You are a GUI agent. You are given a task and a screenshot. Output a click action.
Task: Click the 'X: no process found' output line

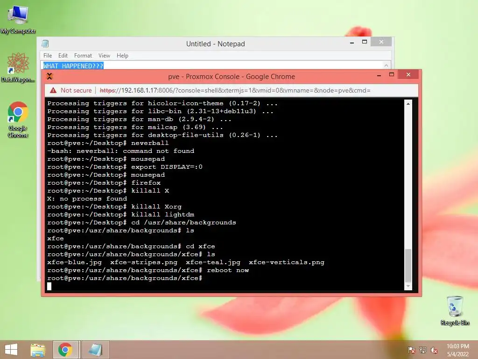pyautogui.click(x=87, y=199)
